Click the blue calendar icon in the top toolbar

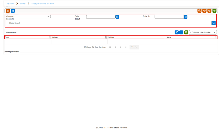pos(13,11)
